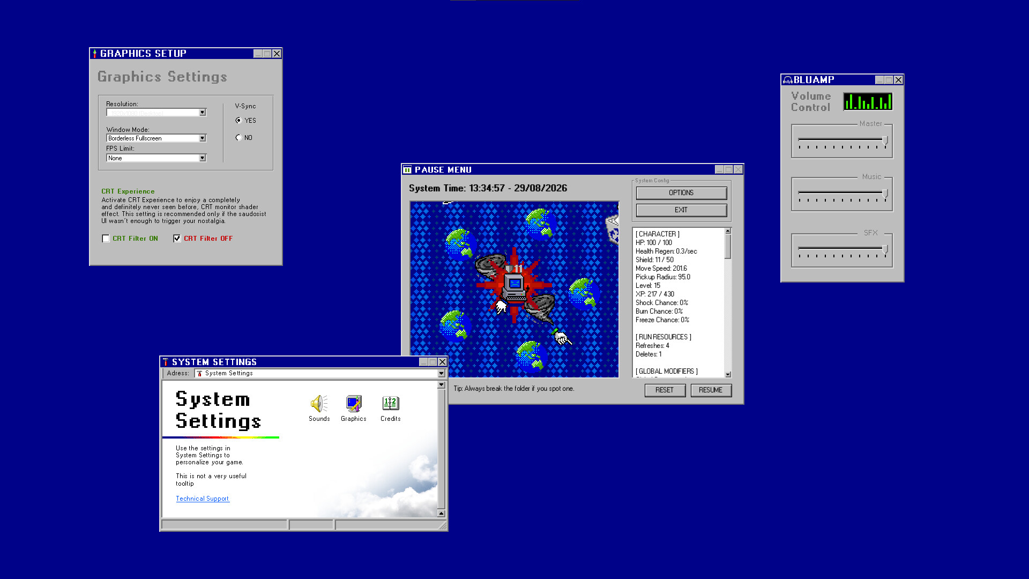Click the EXIT button in Pause Menu
This screenshot has width=1029, height=579.
click(681, 210)
